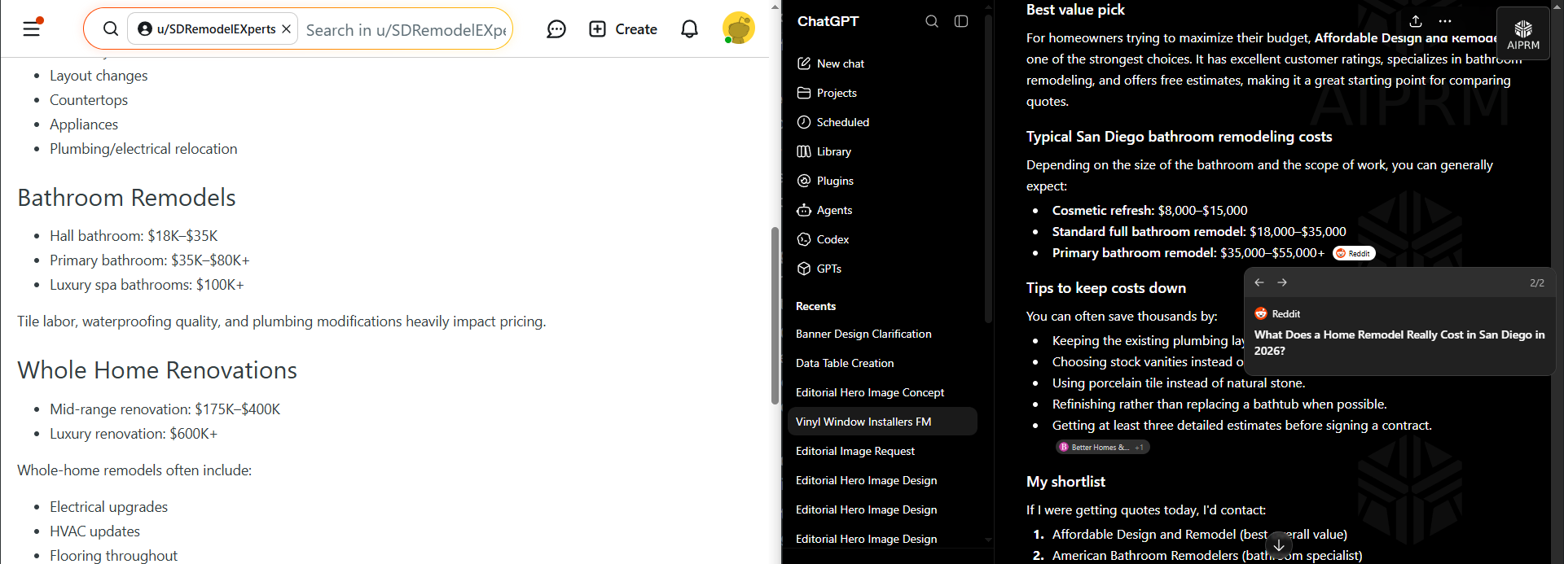Click the Scheduled clock icon

pos(804,122)
